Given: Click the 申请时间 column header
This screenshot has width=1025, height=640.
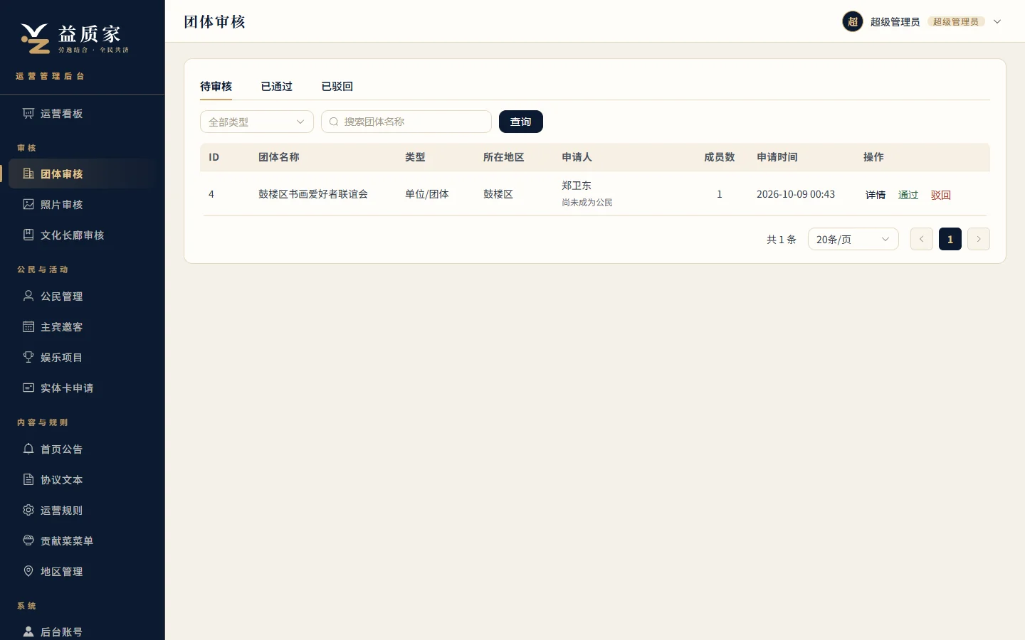Looking at the screenshot, I should tap(777, 157).
